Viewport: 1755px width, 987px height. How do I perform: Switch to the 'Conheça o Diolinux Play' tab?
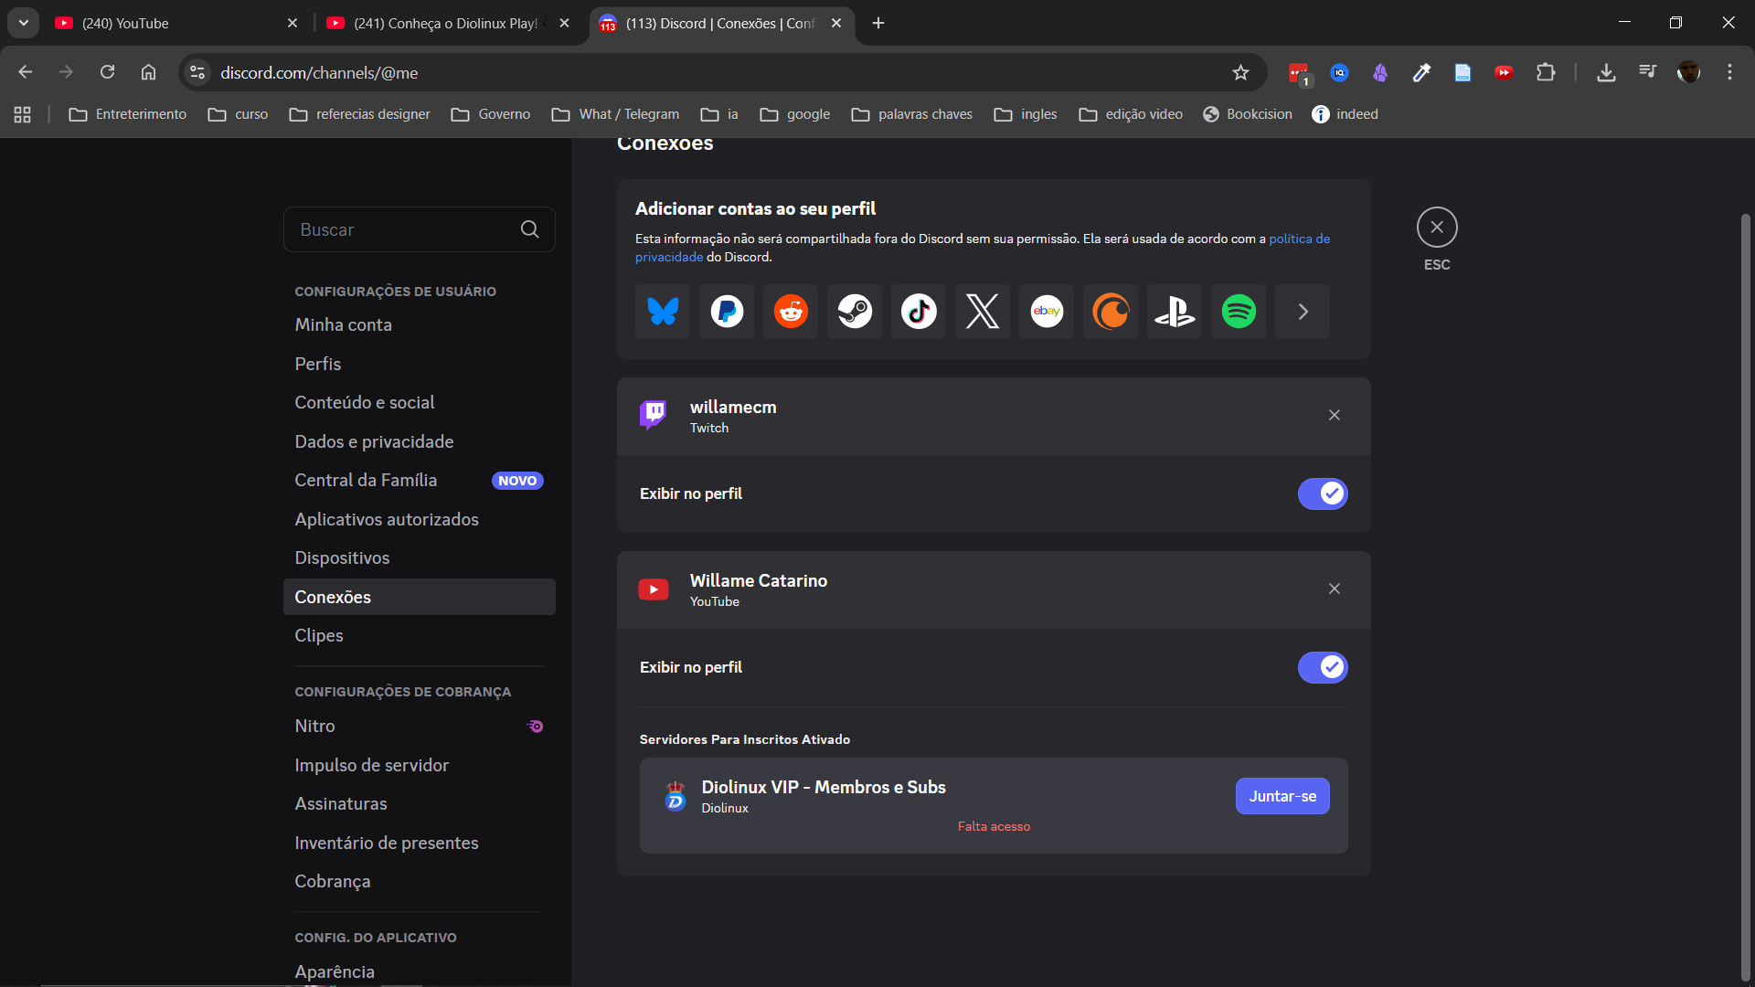click(x=445, y=23)
